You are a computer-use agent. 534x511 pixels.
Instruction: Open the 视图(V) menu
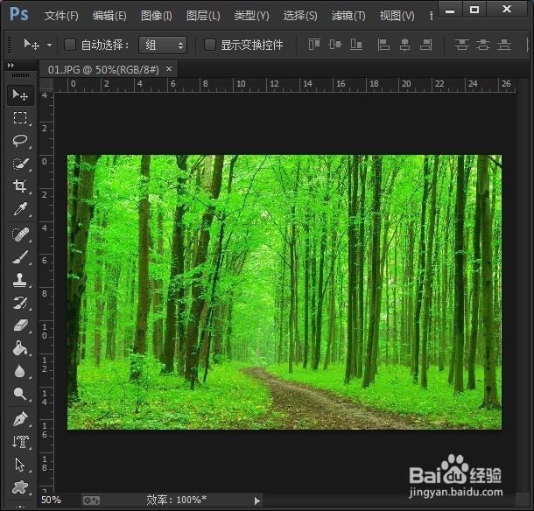(x=397, y=16)
